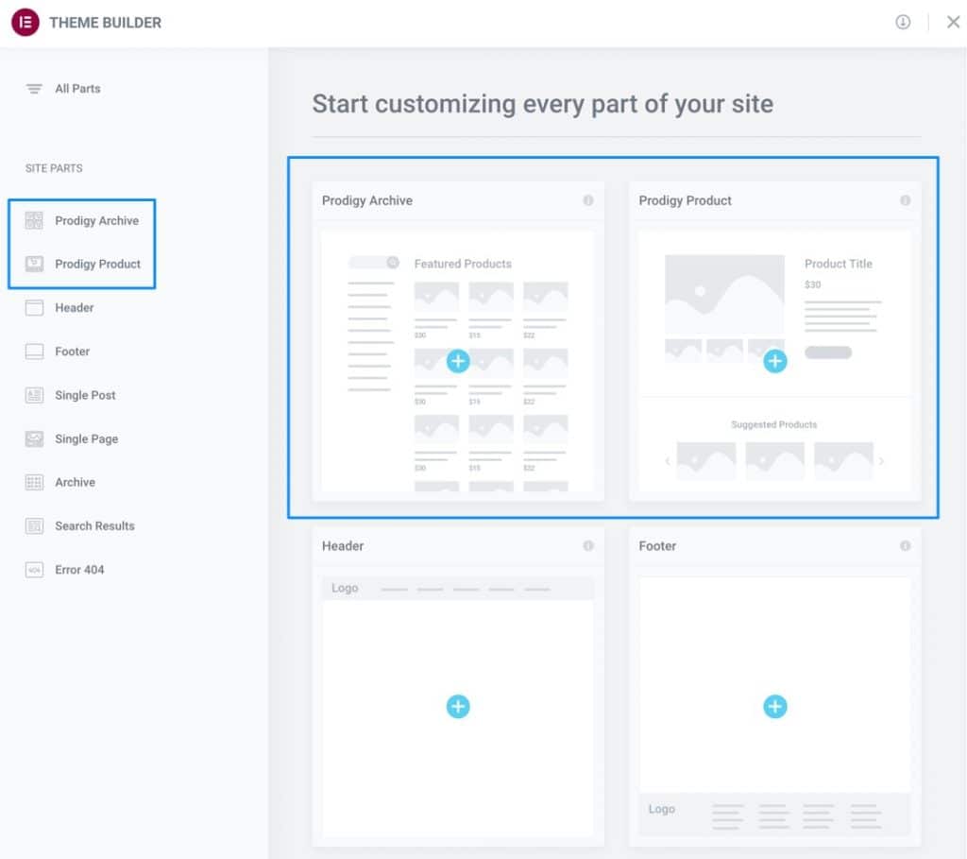Image resolution: width=967 pixels, height=859 pixels.
Task: Click the Prodigy Product sidebar icon
Action: tap(34, 264)
